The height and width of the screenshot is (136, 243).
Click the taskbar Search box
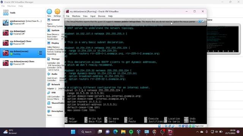(x=87, y=132)
